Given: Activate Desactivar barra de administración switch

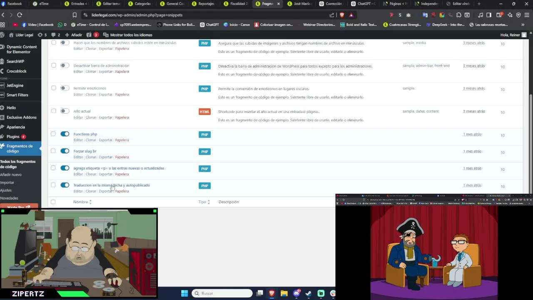Looking at the screenshot, I should [x=65, y=65].
